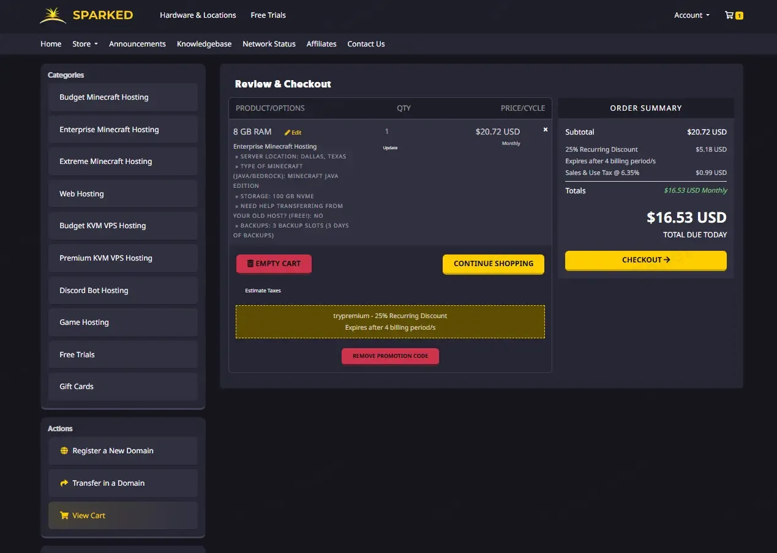777x553 pixels.
Task: Open Game Hosting category
Action: tap(123, 322)
